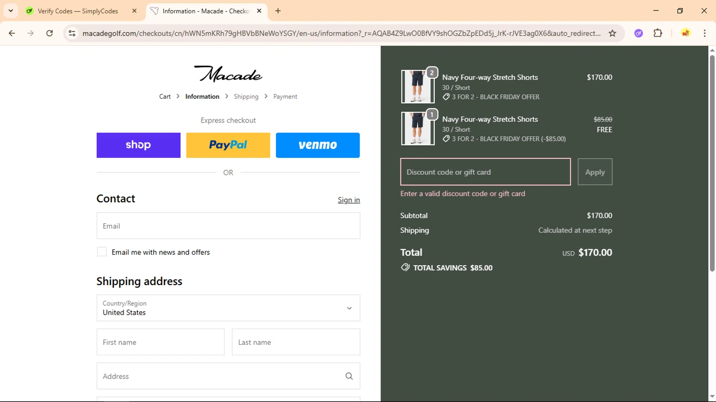This screenshot has width=716, height=402.
Task: Open the tab search dropdown arrow
Action: 11,10
